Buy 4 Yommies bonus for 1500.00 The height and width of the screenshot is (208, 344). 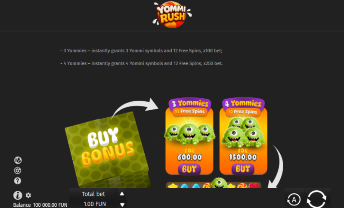[243, 169]
